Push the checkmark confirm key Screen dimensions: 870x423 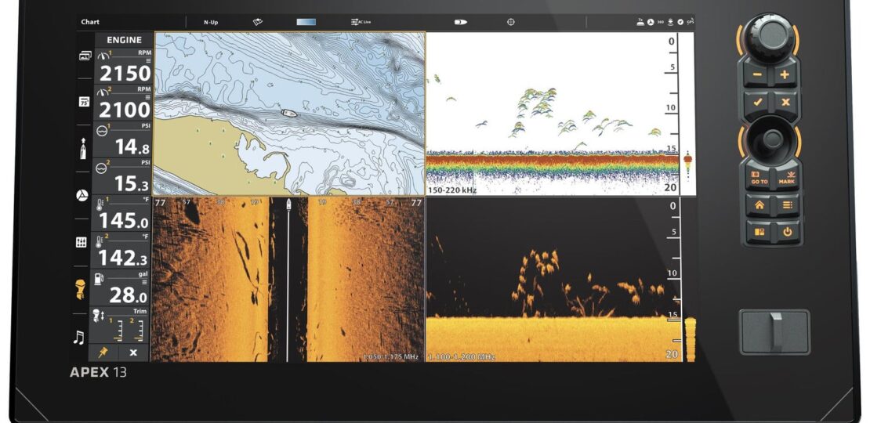click(757, 102)
